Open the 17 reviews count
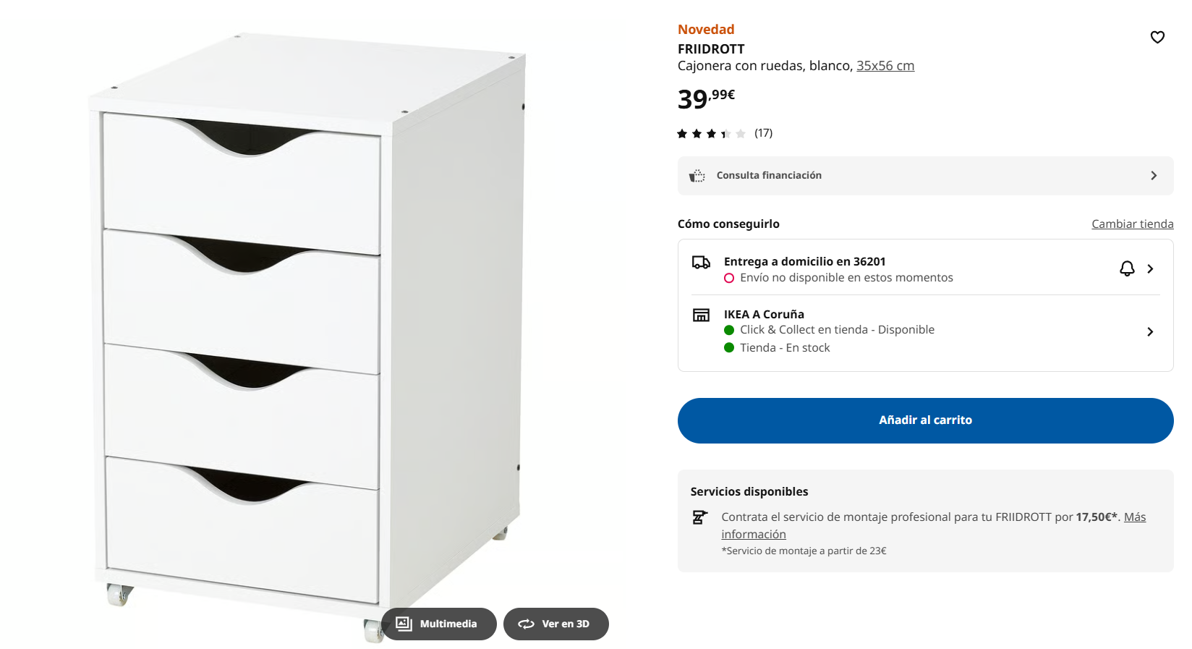Screen dimensions: 1192x649 [x=763, y=133]
